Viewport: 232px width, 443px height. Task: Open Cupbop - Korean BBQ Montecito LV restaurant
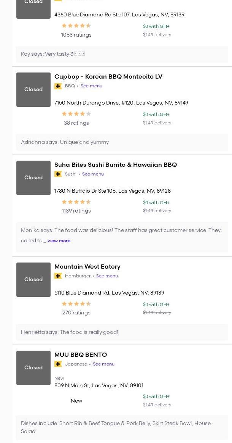(108, 77)
